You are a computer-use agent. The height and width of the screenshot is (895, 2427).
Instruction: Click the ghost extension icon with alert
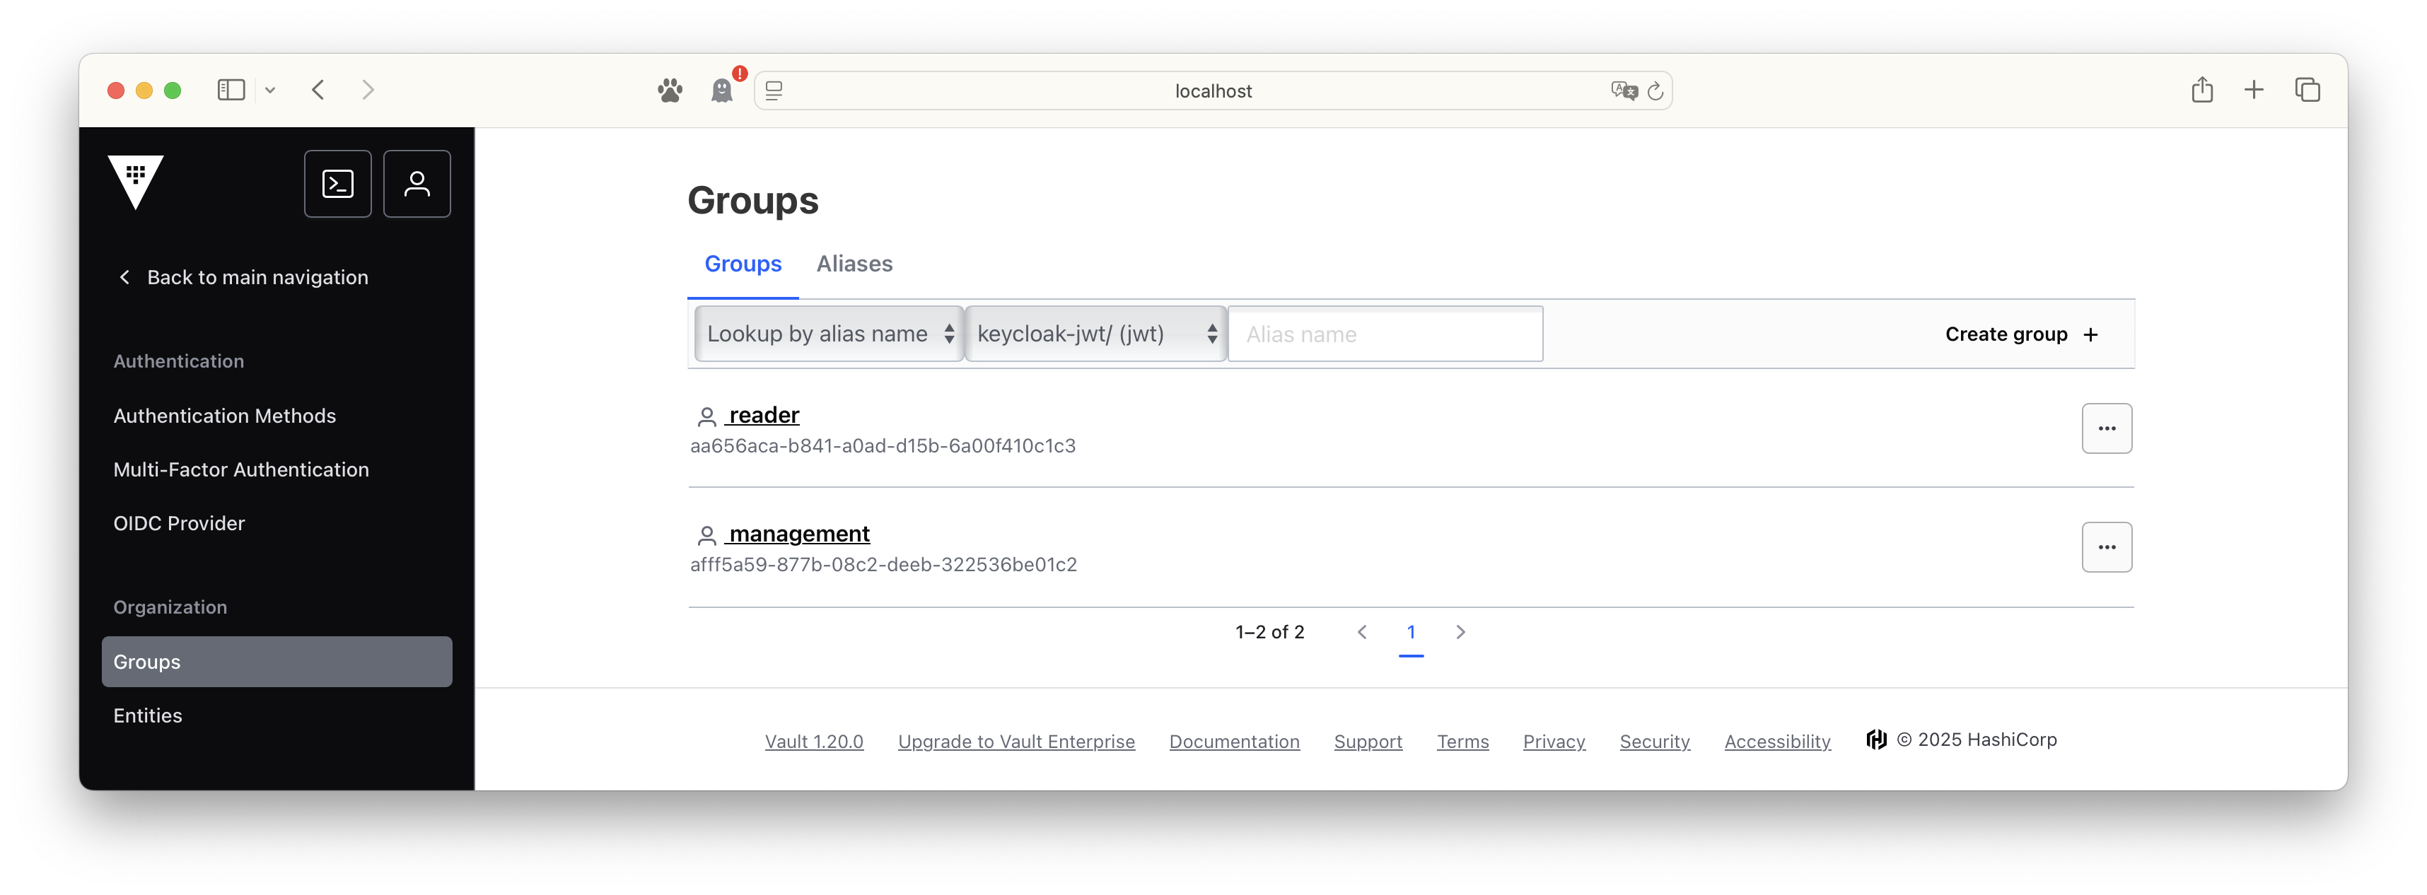(x=722, y=90)
